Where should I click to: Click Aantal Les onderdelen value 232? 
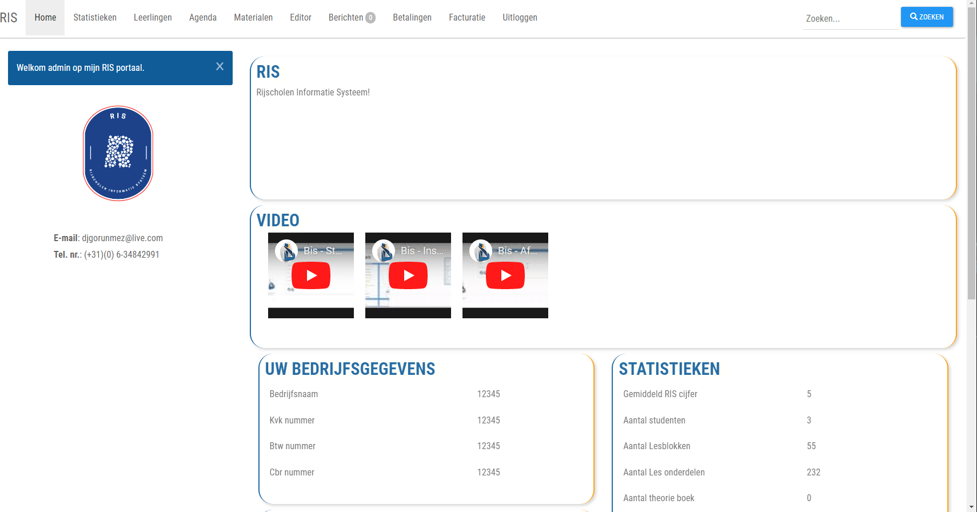click(x=813, y=473)
